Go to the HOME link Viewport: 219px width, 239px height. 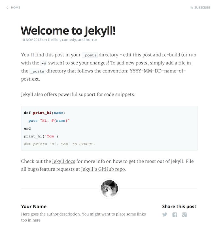click(x=15, y=8)
